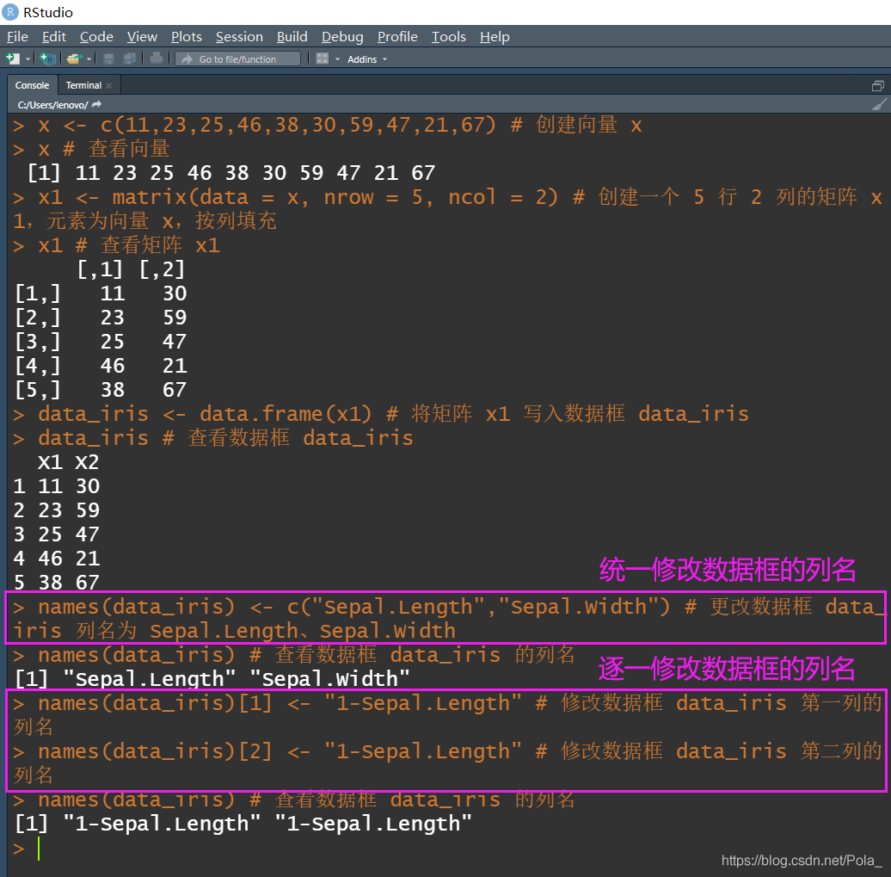Screen dimensions: 891x877
Task: Select the save all documents icon
Action: [x=130, y=59]
